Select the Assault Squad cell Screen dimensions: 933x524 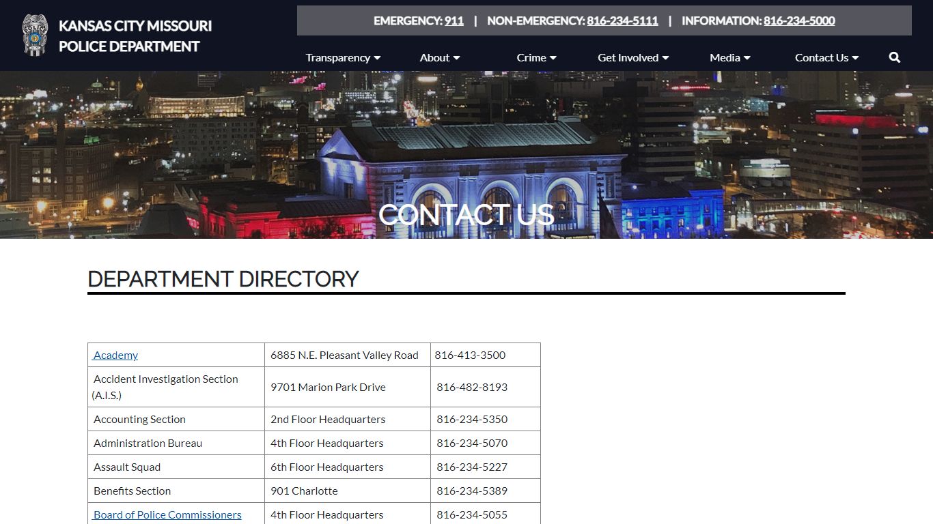176,467
